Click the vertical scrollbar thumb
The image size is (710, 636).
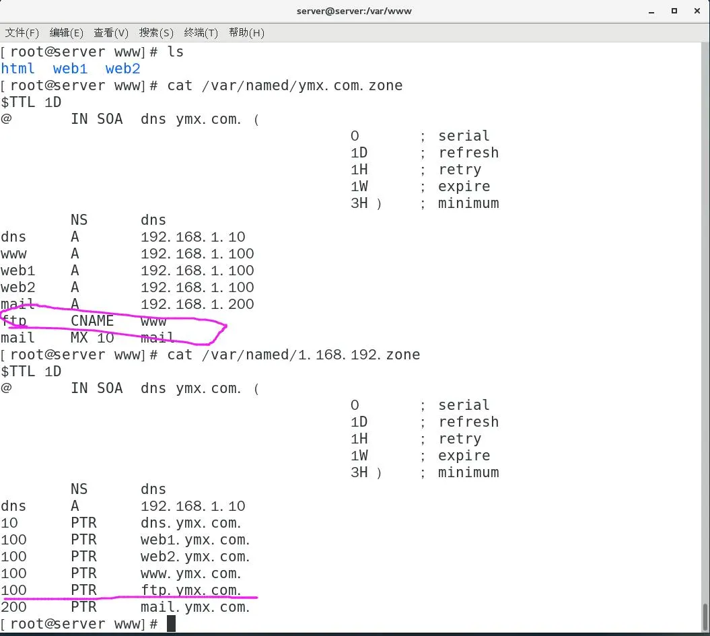705,617
